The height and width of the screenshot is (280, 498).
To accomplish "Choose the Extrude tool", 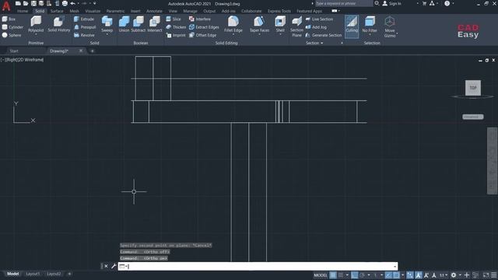I will tap(84, 19).
